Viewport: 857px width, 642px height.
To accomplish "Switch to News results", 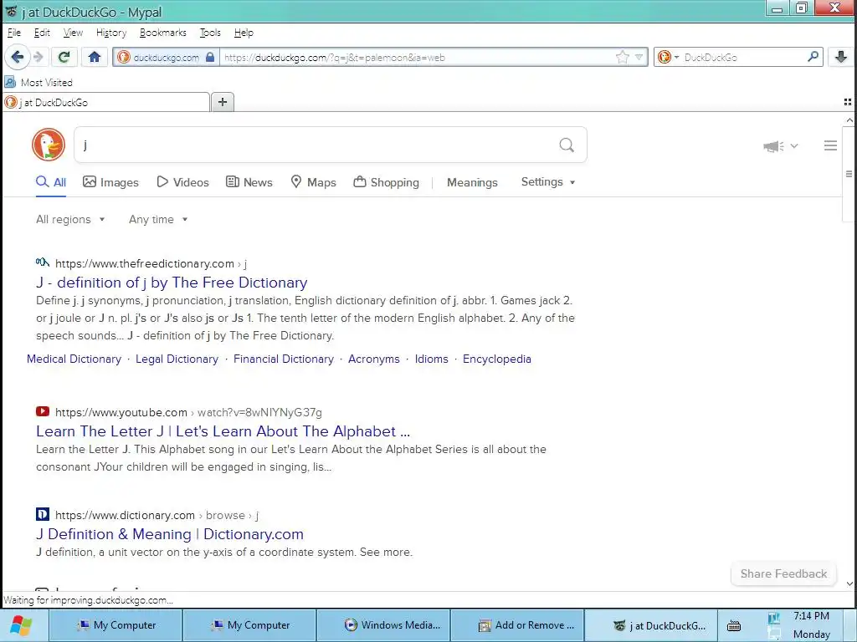I will click(249, 182).
